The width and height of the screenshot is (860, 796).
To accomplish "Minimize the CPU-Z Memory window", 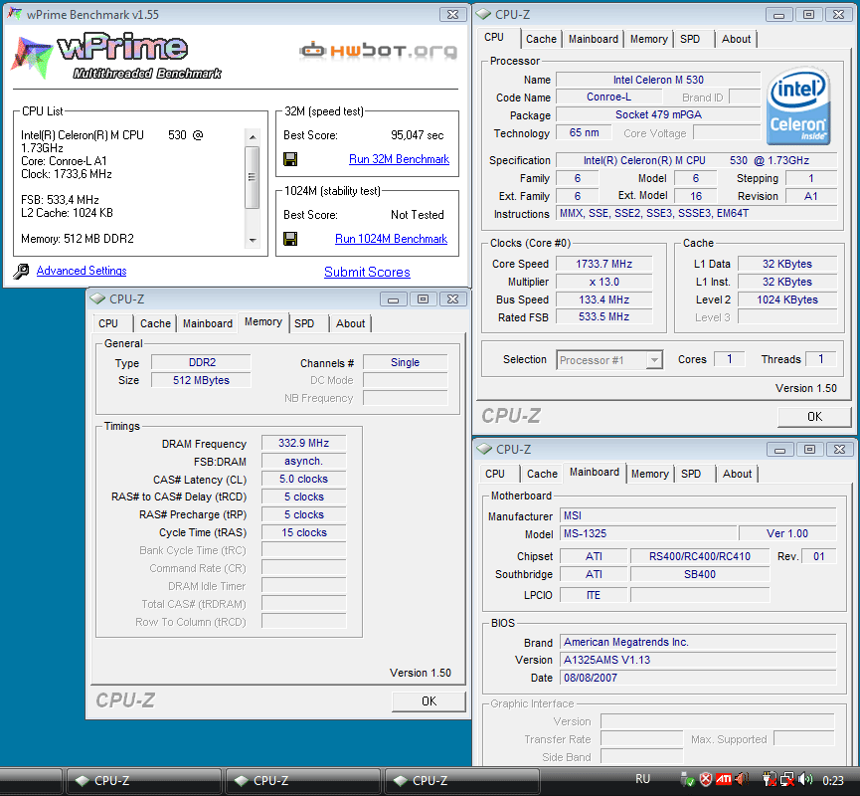I will click(394, 299).
